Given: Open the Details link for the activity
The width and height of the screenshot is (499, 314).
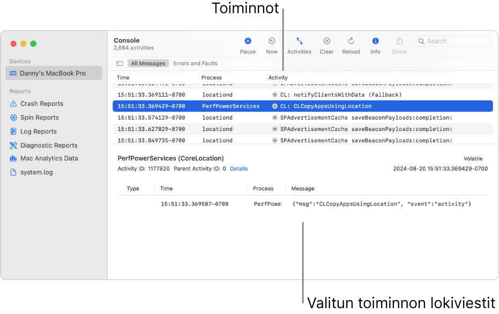Looking at the screenshot, I should [239, 169].
